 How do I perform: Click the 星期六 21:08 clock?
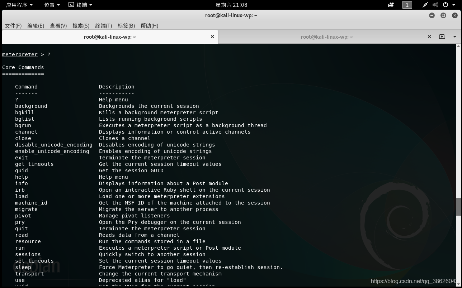coord(231,5)
